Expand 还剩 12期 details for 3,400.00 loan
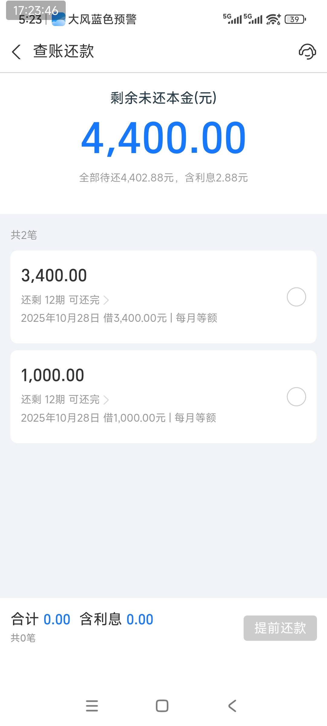 click(65, 300)
